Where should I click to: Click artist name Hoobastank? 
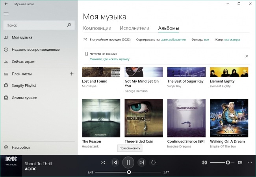tap(90, 146)
